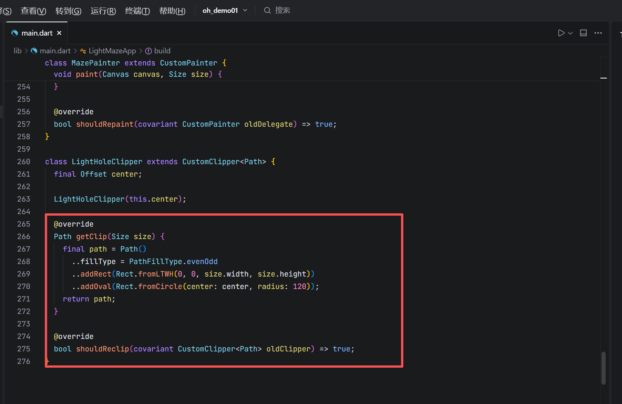Click the search magnifier icon
The height and width of the screenshot is (404, 622).
267,11
